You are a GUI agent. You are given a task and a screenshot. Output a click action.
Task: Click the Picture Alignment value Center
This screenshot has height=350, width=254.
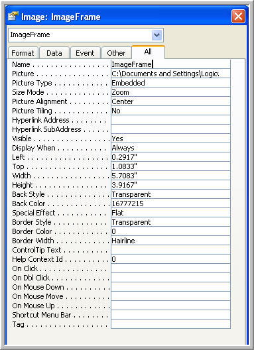click(170, 101)
